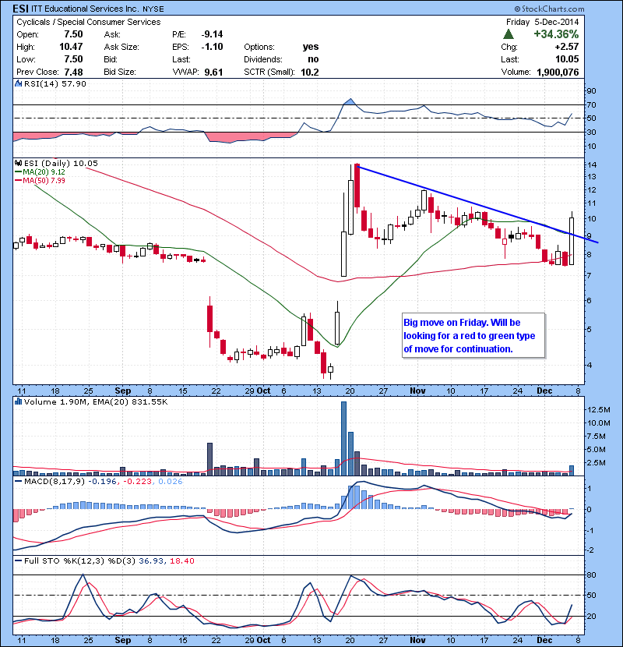
Task: Click the ESI (Daily) 10.05 chart label
Action: 61,164
